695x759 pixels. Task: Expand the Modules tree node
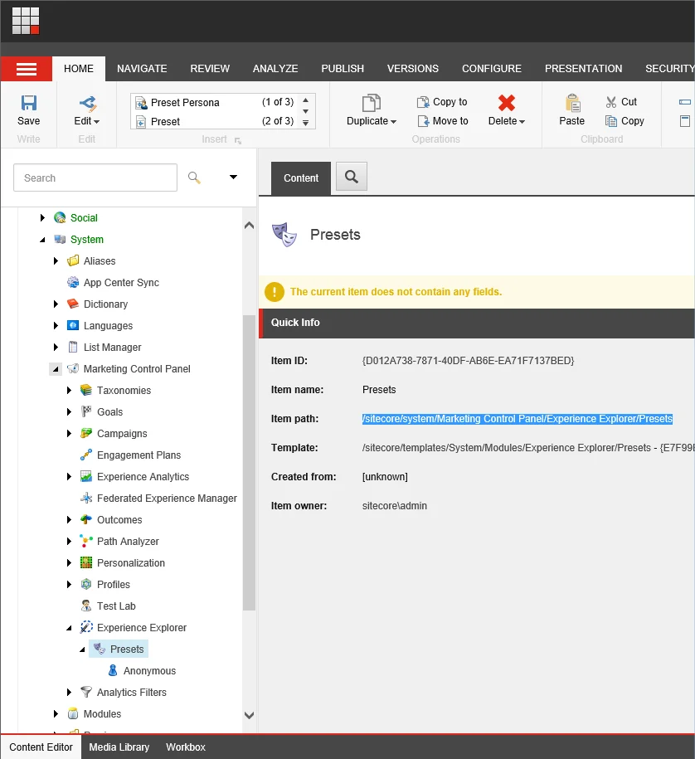pyautogui.click(x=56, y=714)
